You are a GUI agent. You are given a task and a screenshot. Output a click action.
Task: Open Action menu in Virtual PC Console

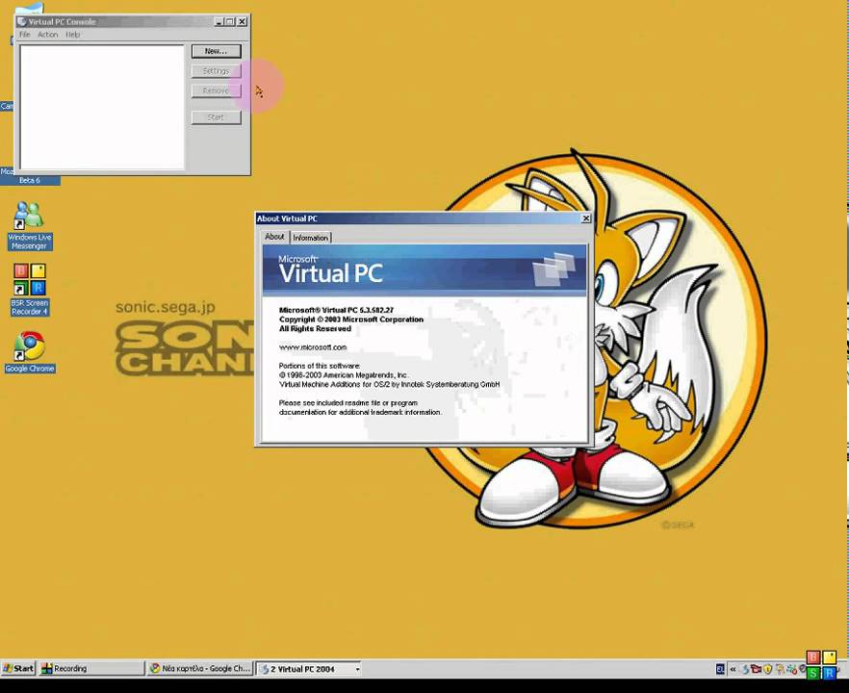coord(48,34)
